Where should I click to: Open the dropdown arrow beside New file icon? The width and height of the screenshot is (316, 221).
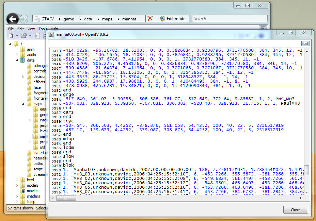[x=16, y=36]
